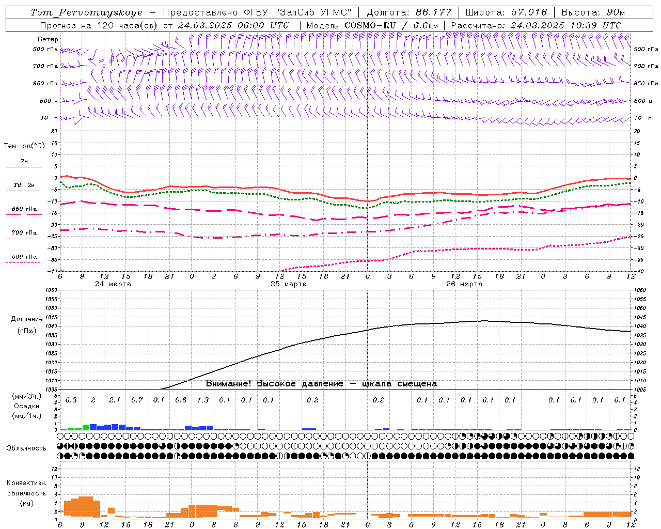Click the Облачность panel label
Viewport: 661px width, 529px height.
[26, 448]
